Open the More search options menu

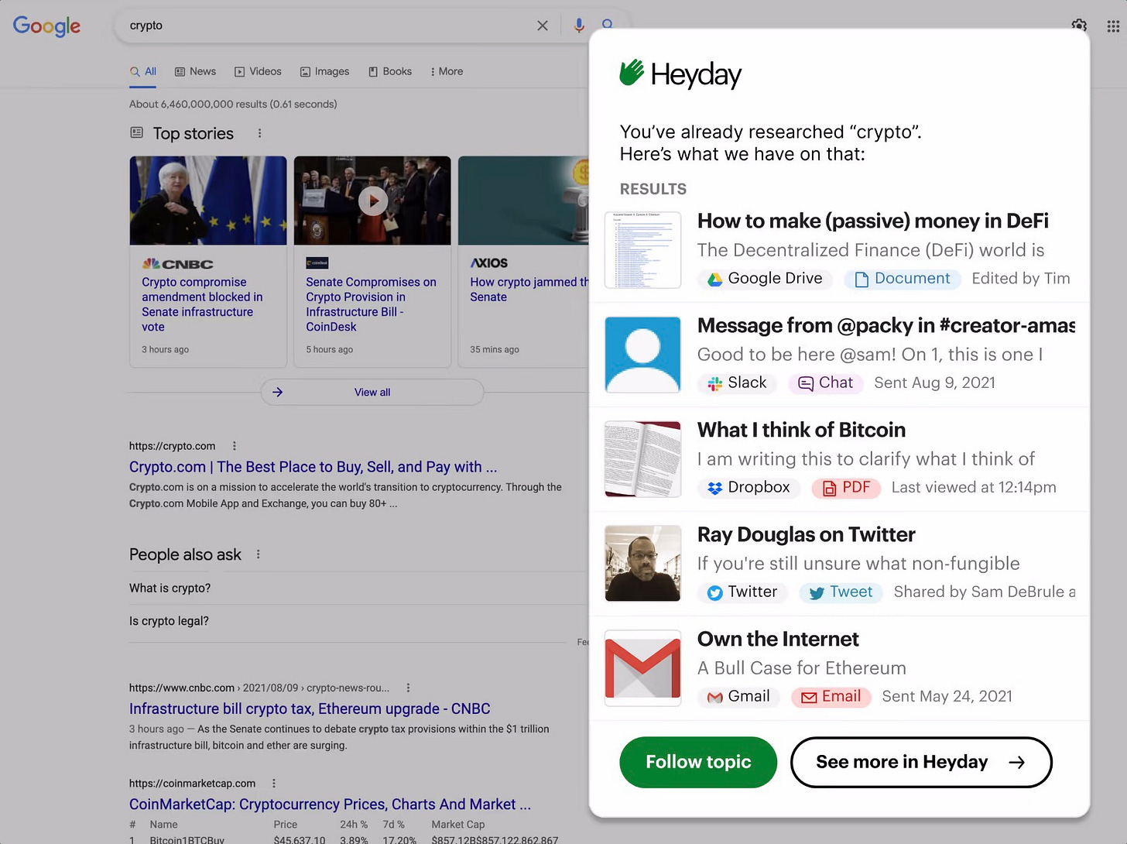point(447,71)
